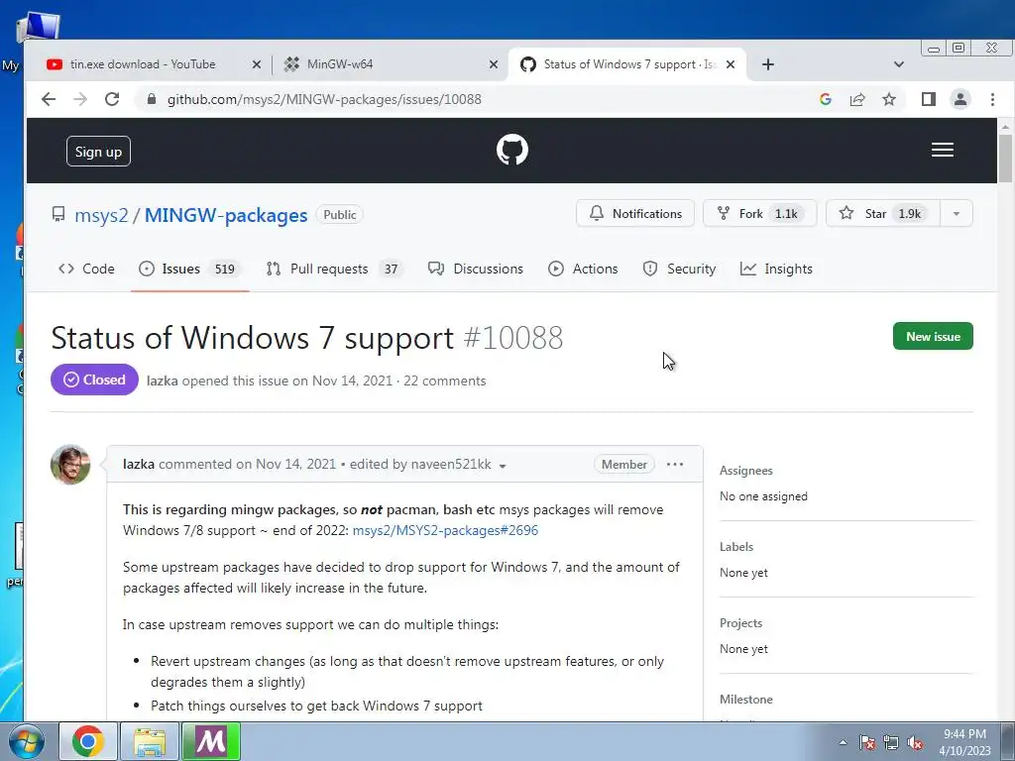Open comment options three-dot icon
This screenshot has height=761, width=1015.
[674, 464]
